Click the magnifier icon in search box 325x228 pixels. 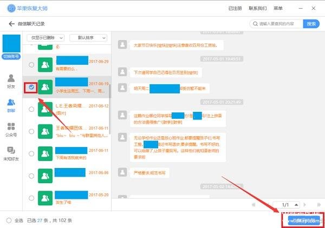255,24
